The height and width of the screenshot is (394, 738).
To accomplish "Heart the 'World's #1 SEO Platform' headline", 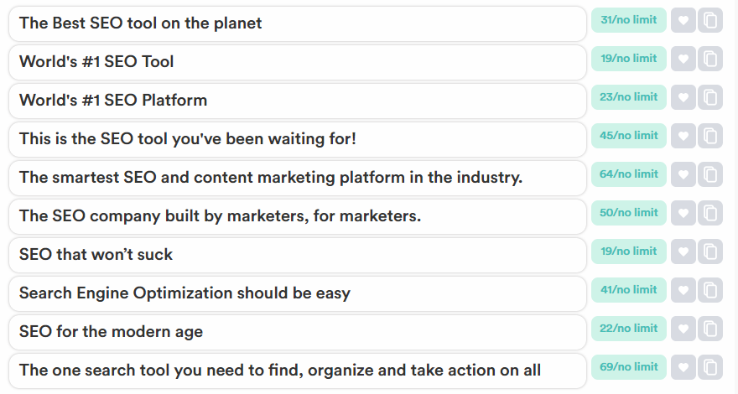I will pos(683,97).
